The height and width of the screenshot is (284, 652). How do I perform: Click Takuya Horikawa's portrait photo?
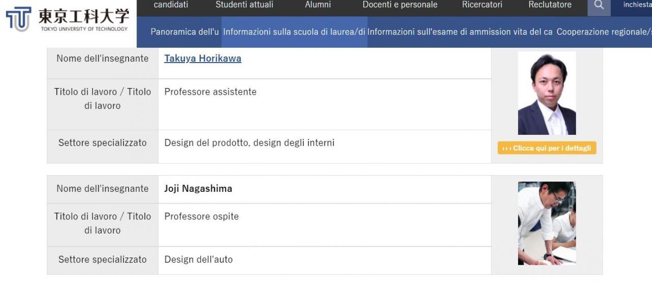click(547, 93)
